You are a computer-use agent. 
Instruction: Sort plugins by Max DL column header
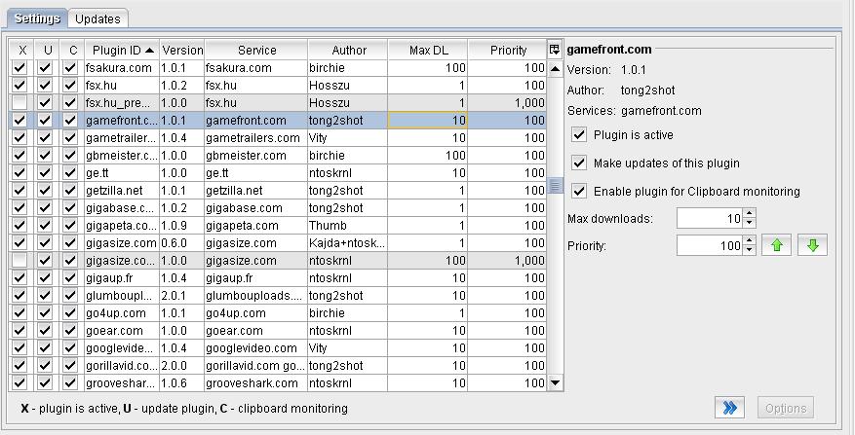[427, 50]
